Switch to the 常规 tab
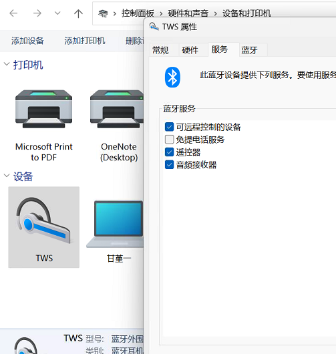The width and height of the screenshot is (336, 354). pyautogui.click(x=160, y=50)
